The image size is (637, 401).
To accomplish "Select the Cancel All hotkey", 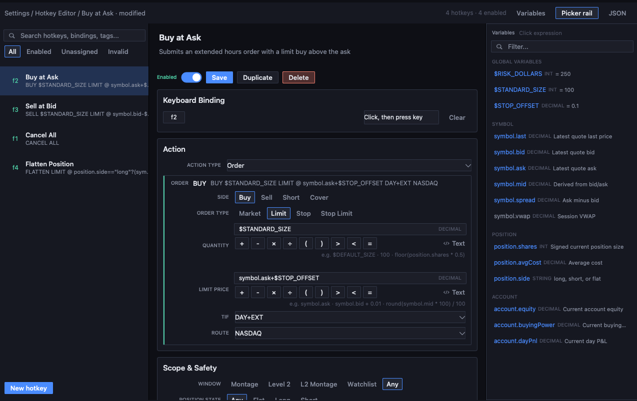I will click(x=74, y=139).
